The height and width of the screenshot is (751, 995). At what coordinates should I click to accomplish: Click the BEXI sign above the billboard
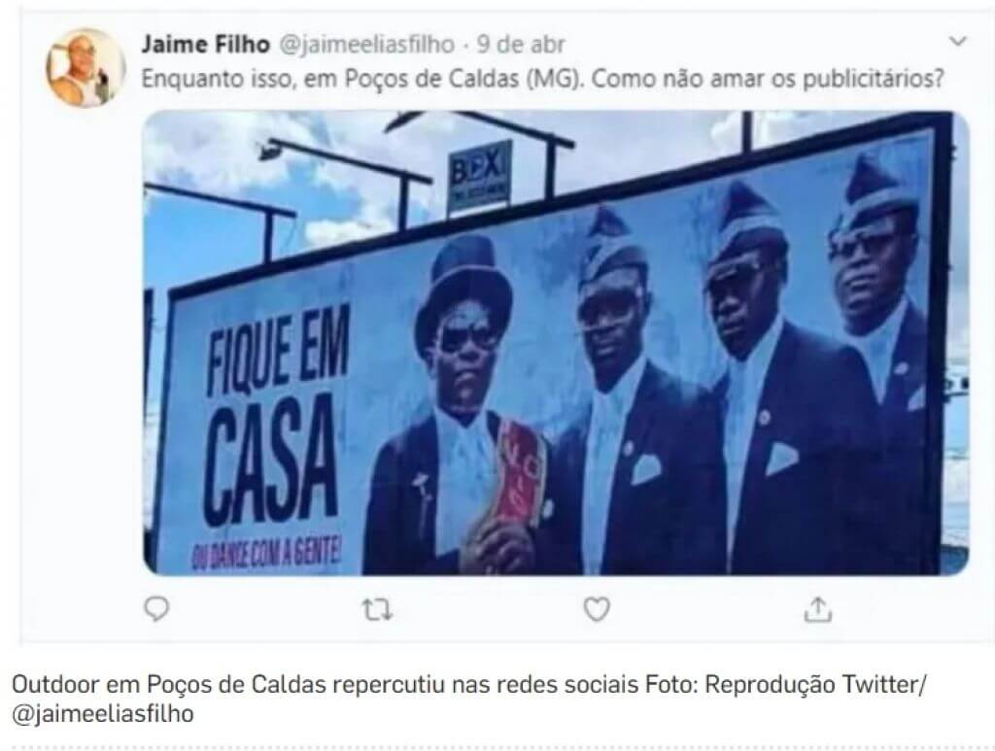point(480,174)
